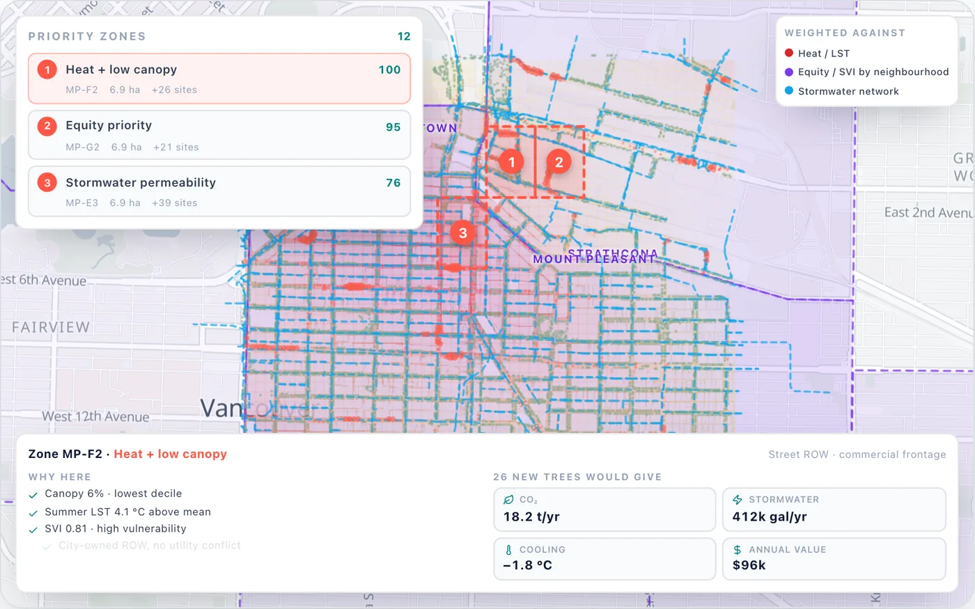Click the number 3 badge beside Stormwater permeability
The image size is (975, 609).
pos(47,183)
